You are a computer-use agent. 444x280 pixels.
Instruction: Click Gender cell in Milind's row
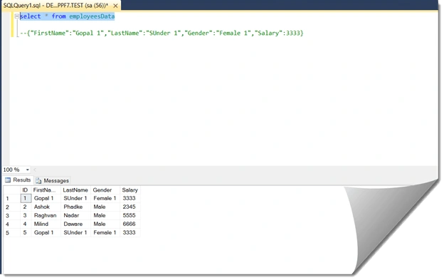pyautogui.click(x=105, y=224)
